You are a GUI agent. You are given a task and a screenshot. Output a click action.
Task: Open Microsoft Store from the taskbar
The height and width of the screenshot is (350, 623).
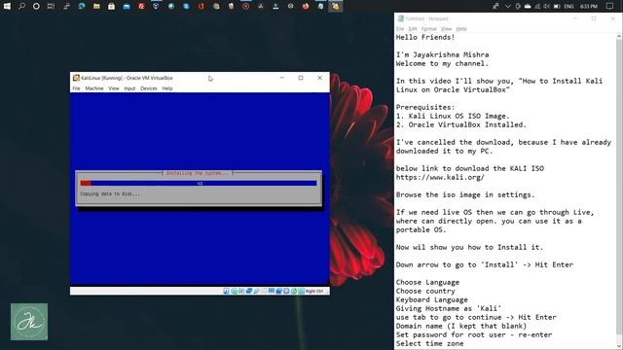pyautogui.click(x=111, y=6)
